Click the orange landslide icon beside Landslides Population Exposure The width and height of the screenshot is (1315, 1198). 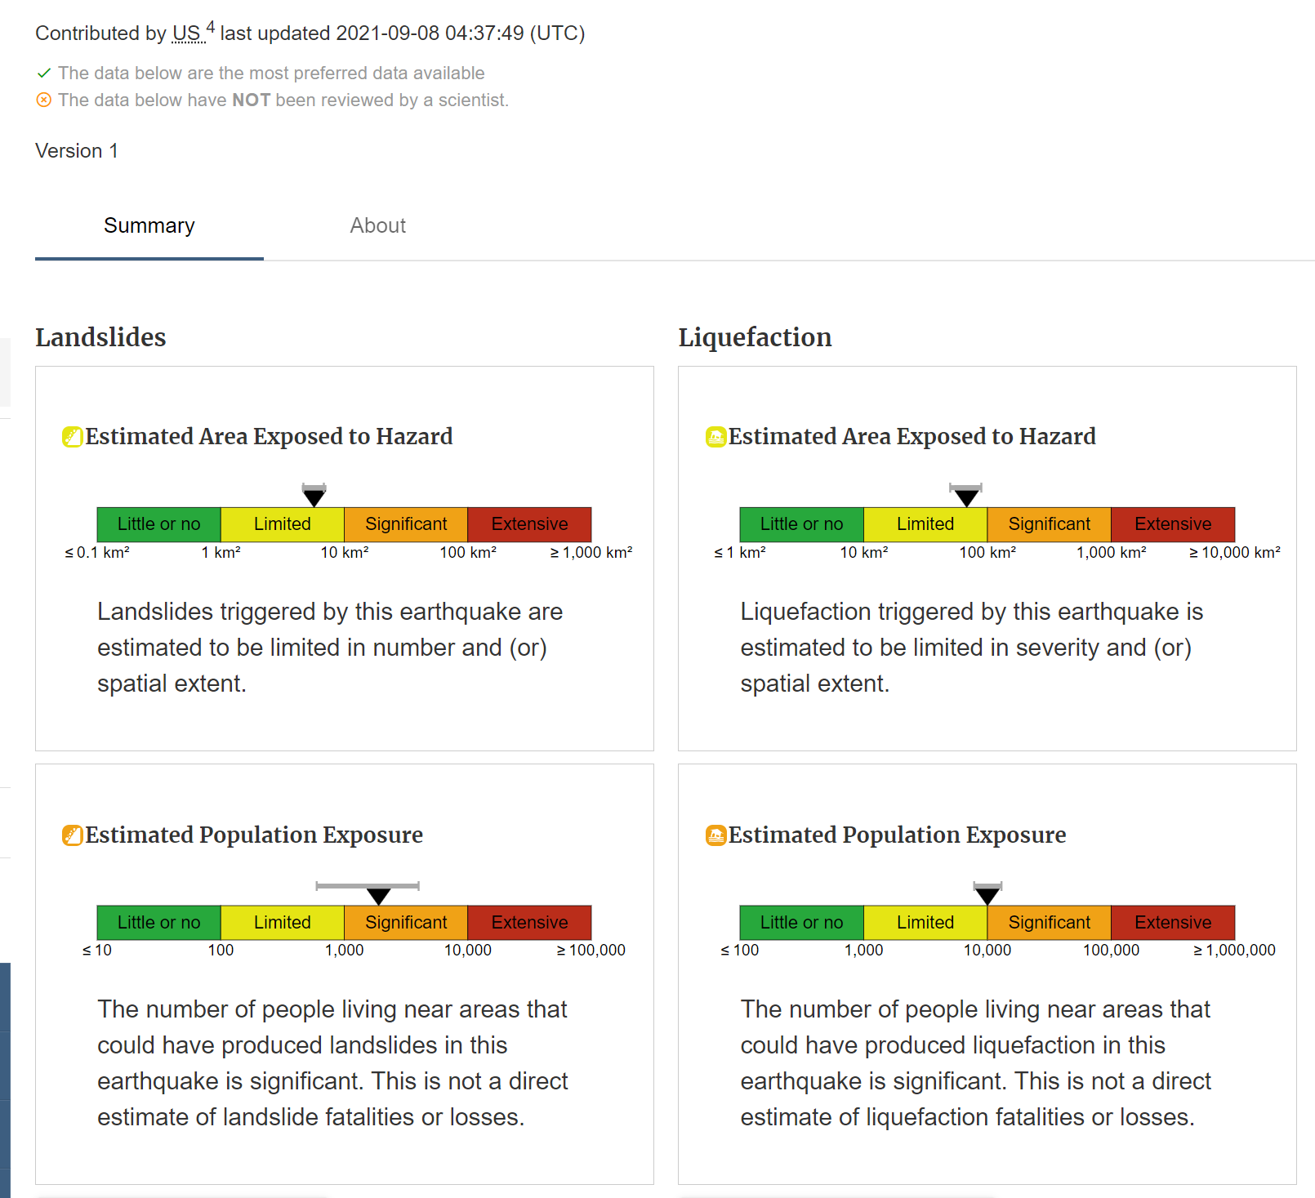72,835
